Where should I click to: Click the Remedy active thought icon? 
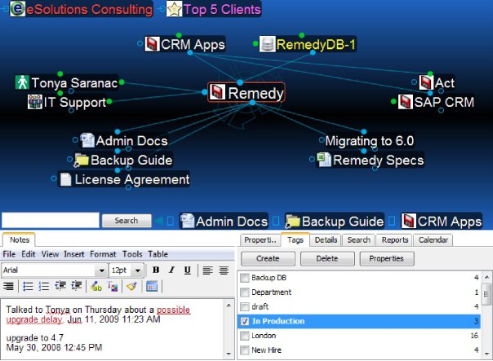(x=217, y=92)
